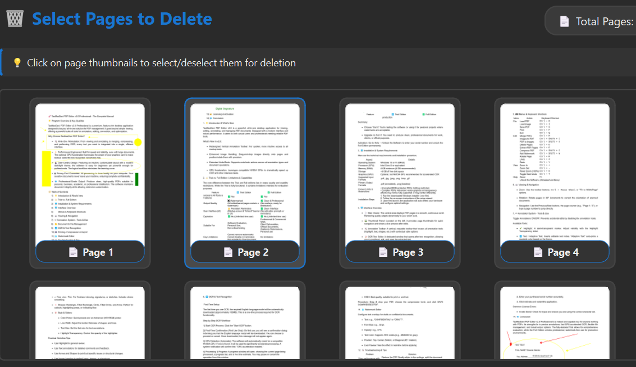Click the Page 4 label button
Viewport: 636px width, 367px height.
tap(555, 252)
